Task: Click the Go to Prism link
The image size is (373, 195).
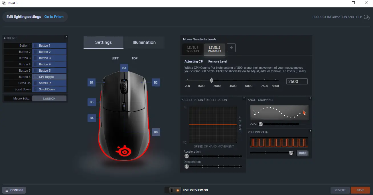Action: coord(54,17)
